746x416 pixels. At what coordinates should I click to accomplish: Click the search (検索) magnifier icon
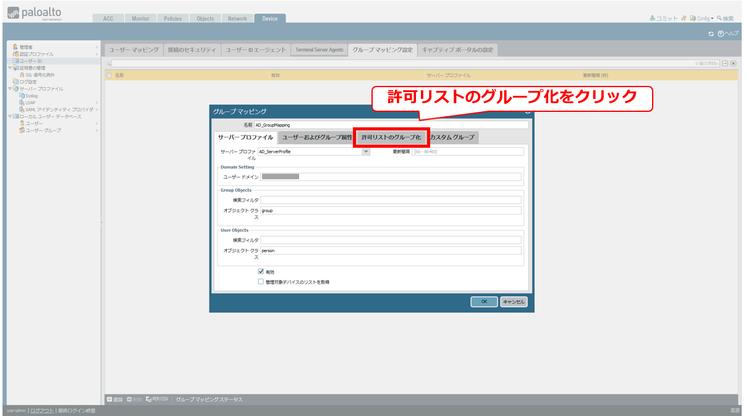point(719,19)
